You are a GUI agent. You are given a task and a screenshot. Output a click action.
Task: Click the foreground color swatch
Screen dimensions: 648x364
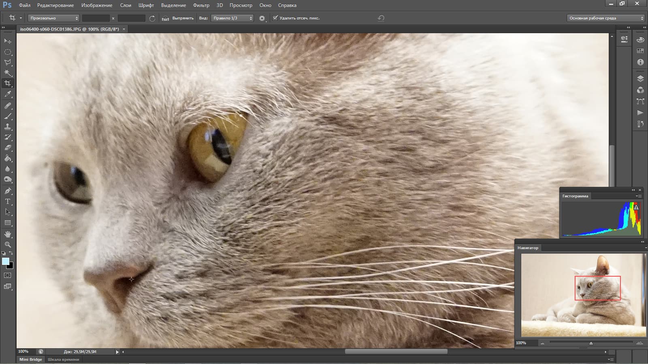pyautogui.click(x=5, y=261)
